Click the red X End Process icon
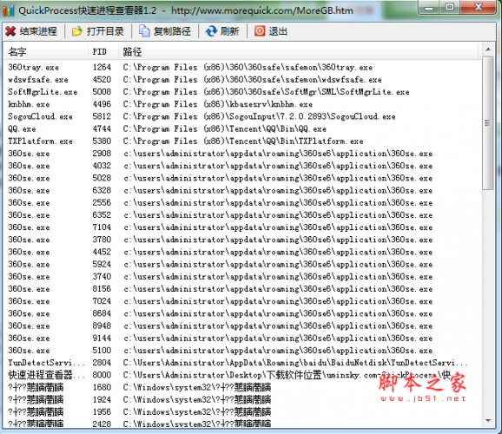The image size is (502, 434). click(10, 31)
